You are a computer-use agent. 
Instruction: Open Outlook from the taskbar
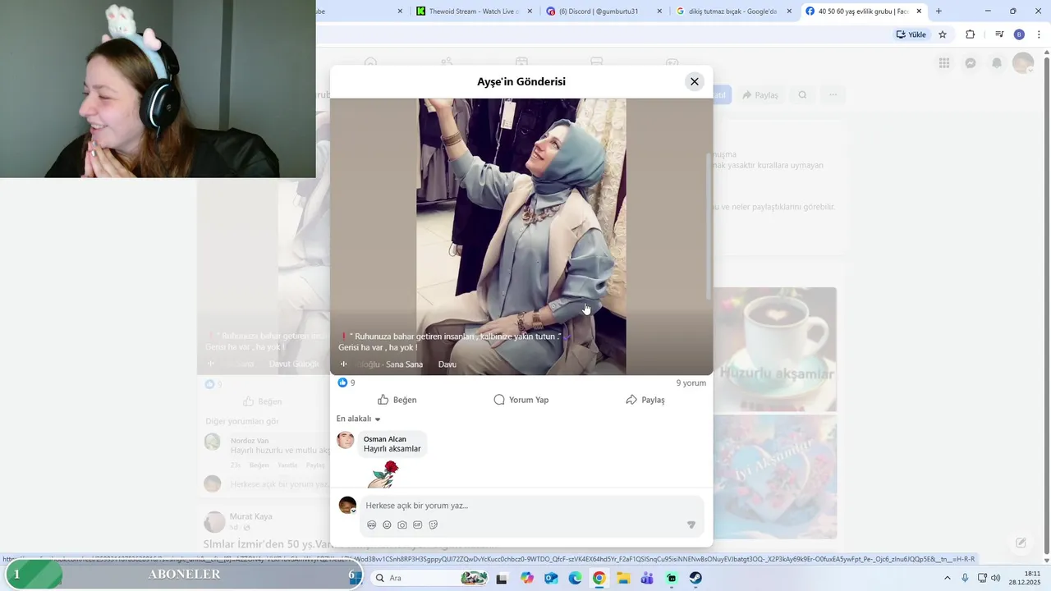(551, 578)
